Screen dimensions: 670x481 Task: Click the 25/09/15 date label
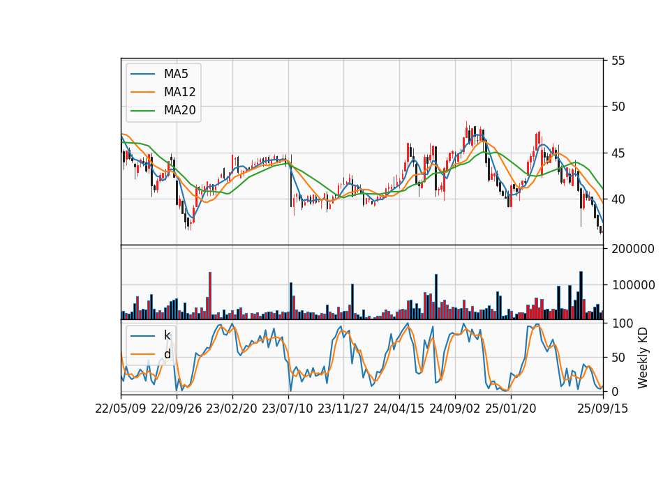[x=602, y=409]
